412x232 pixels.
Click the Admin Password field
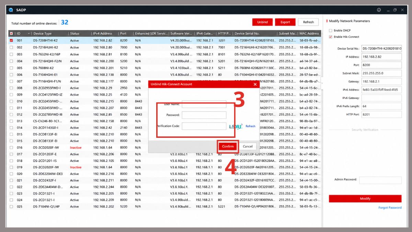380,180
